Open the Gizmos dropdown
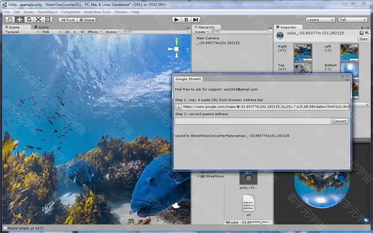373x233 pixels. tap(113, 32)
